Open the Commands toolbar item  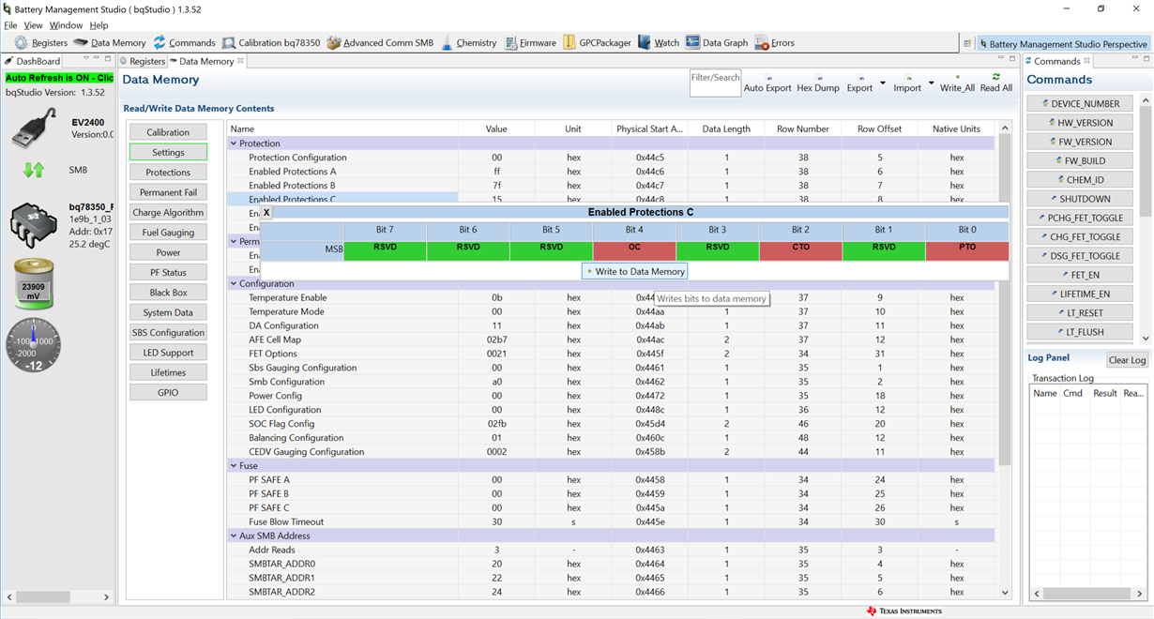[184, 43]
